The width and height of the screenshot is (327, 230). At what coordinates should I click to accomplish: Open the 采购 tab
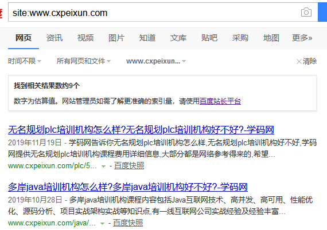pos(240,38)
